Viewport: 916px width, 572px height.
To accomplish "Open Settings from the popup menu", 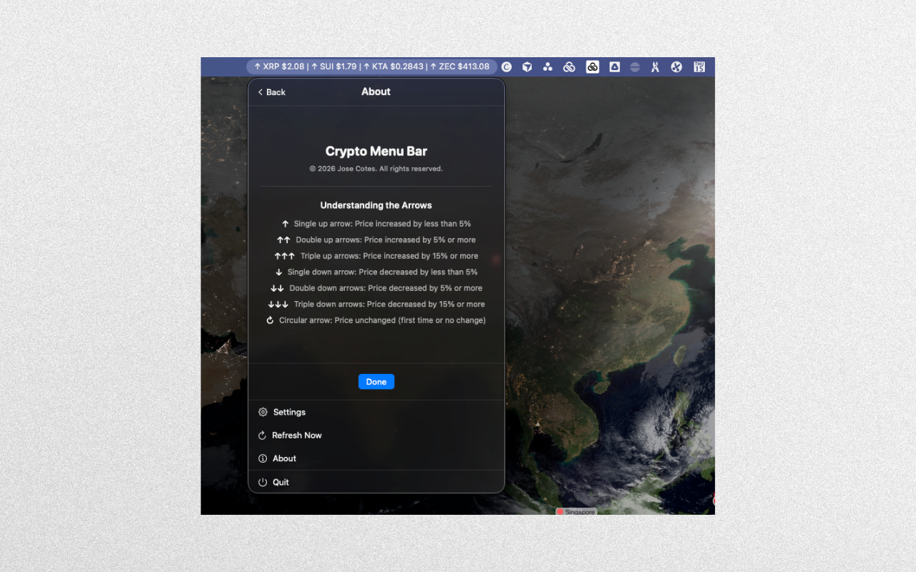I will (289, 412).
